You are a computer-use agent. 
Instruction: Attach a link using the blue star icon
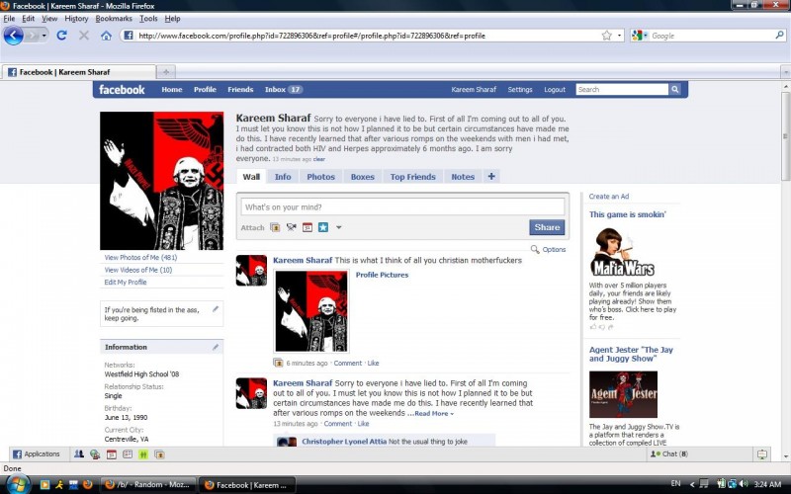coord(323,227)
